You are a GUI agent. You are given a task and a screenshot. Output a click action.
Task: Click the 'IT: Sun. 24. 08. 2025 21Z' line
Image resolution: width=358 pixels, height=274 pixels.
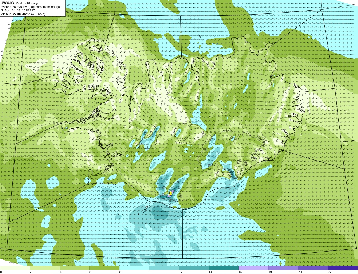(18, 10)
